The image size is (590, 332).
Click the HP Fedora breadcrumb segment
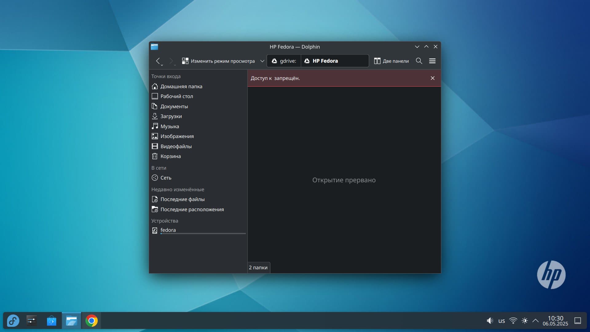321,61
